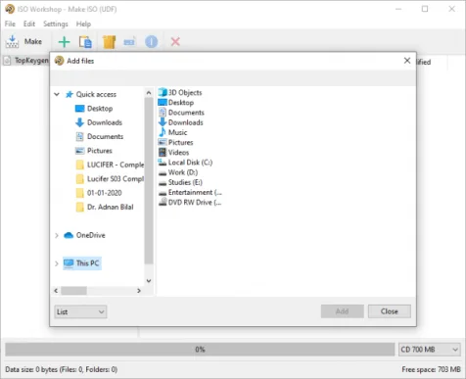
Task: Click the red X delete toolbar icon
Action: click(x=175, y=41)
